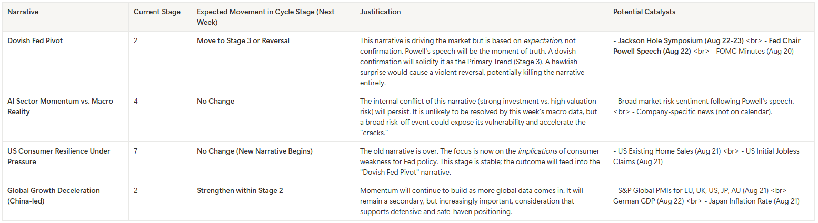
Task: Click Move to Stage 3 or Reversal text
Action: click(243, 40)
